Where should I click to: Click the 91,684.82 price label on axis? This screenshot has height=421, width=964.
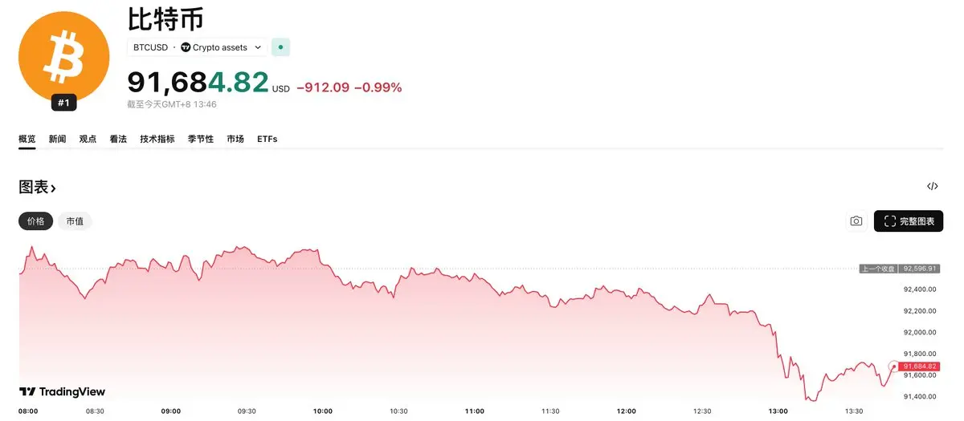[x=920, y=366]
